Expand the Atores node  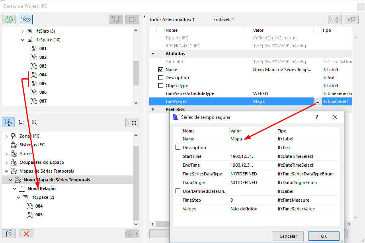(x=6, y=154)
